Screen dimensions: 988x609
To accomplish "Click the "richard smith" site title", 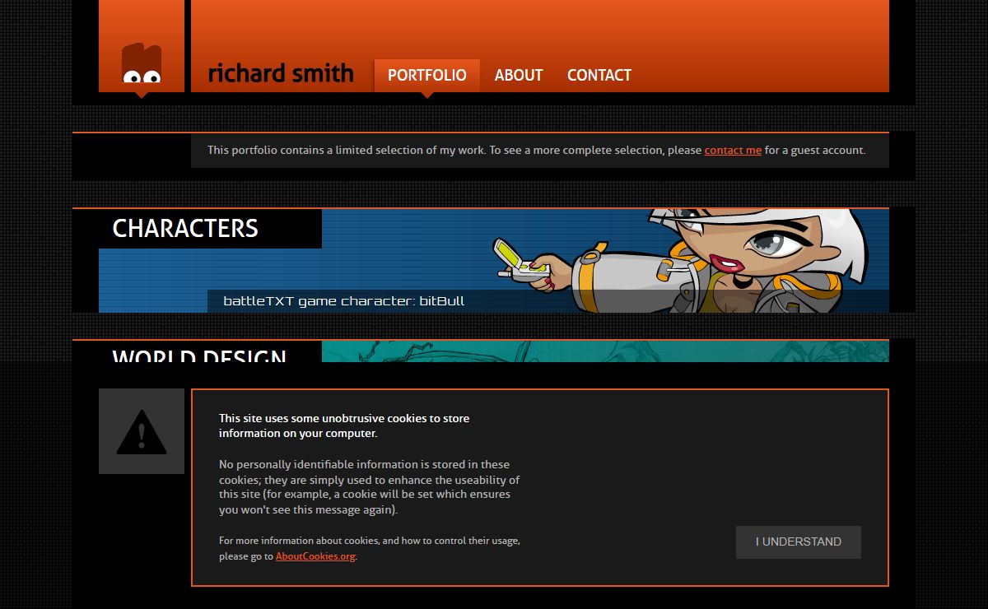I will coord(281,73).
